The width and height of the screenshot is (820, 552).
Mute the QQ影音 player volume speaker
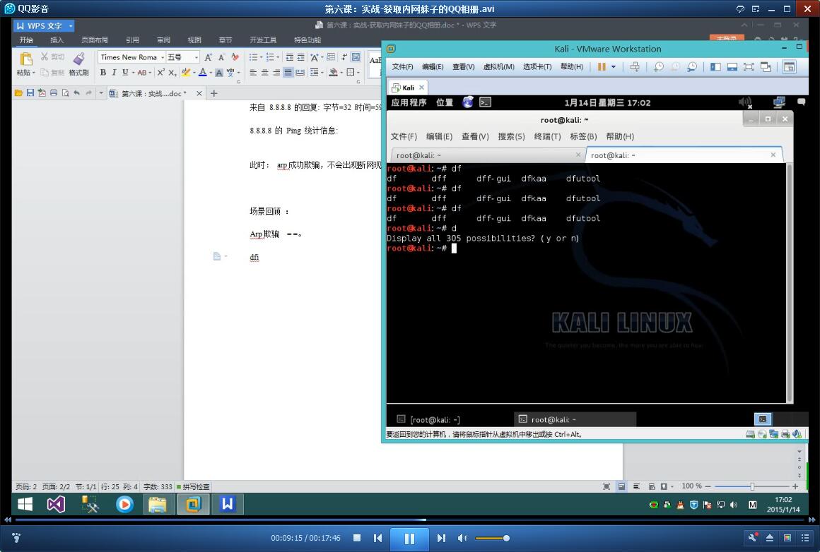click(462, 538)
